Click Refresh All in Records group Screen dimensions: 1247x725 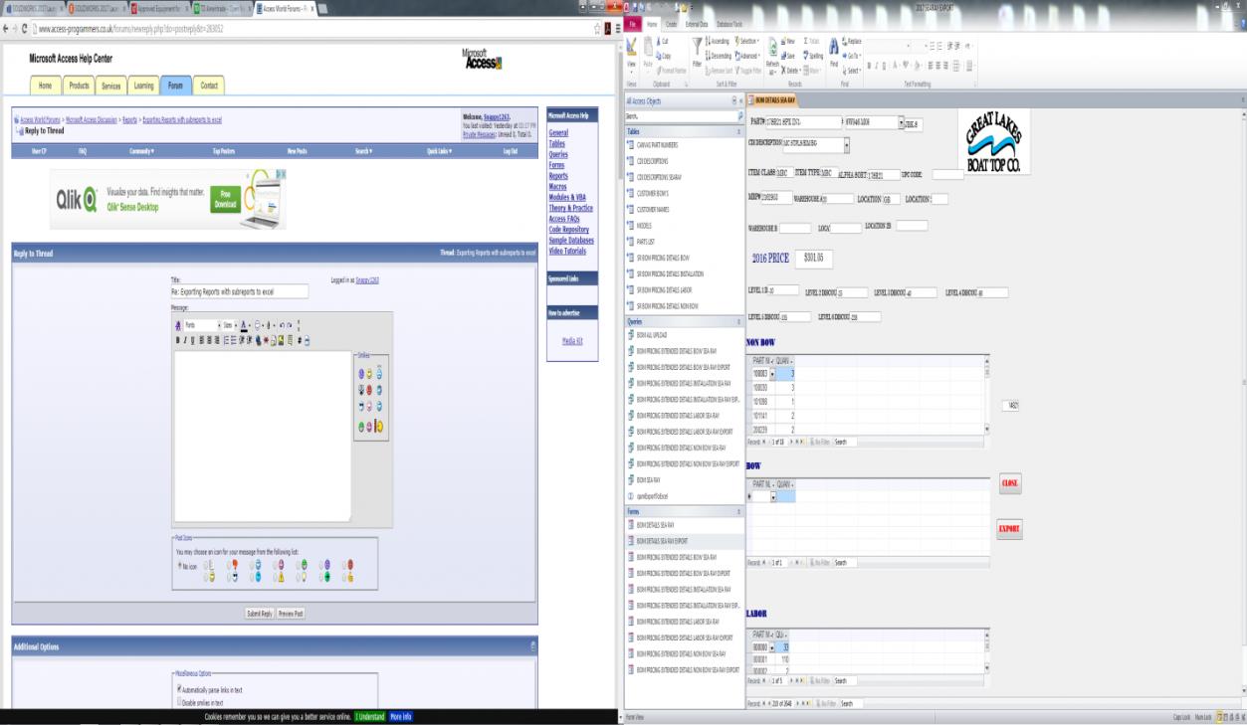point(771,55)
